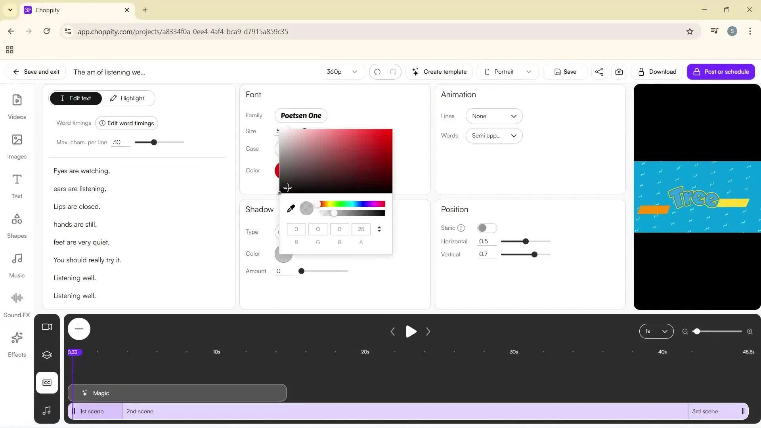The width and height of the screenshot is (761, 428).
Task: Enable the Static position toggle
Action: 487,228
